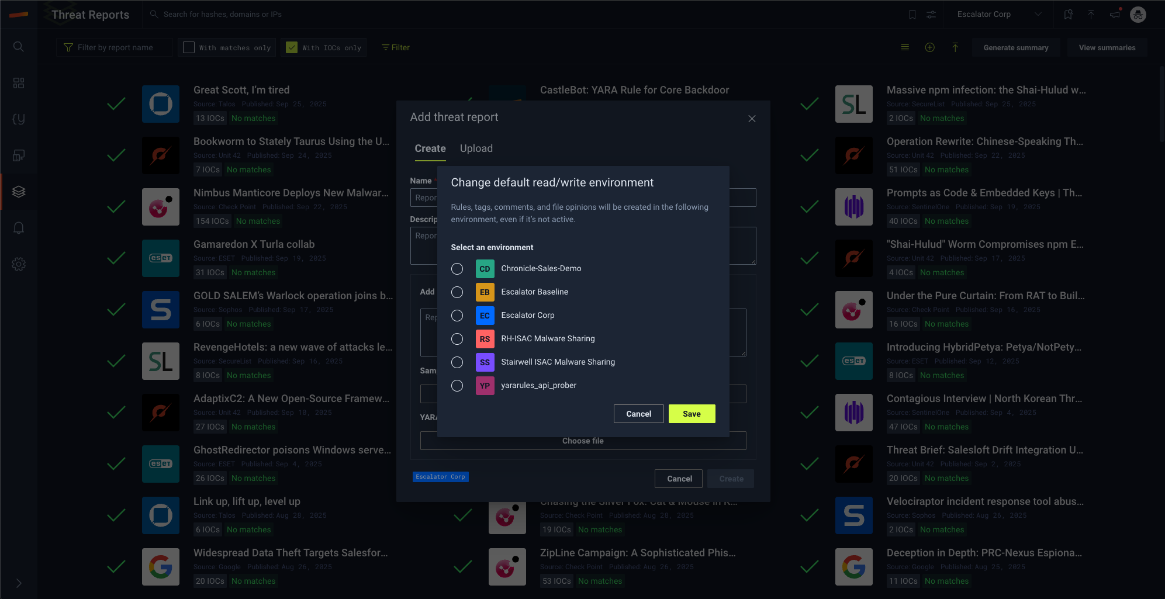The height and width of the screenshot is (599, 1165).
Task: Open Link up, lift up, level up report
Action: 247,501
